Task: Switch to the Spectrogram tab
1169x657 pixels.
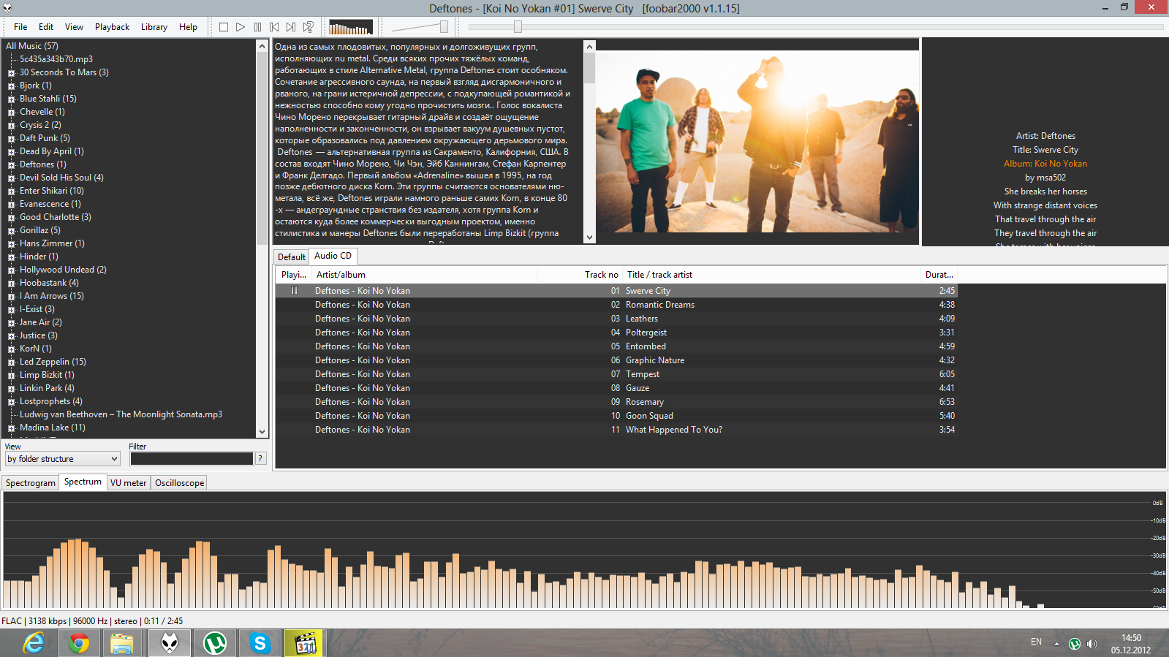Action: pyautogui.click(x=31, y=483)
